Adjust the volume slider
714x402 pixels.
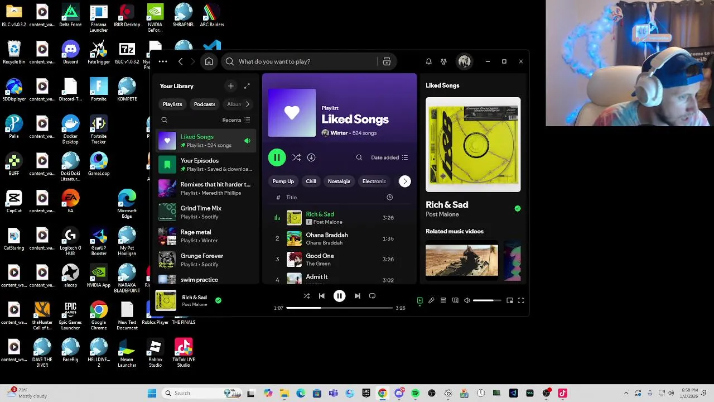coord(487,300)
